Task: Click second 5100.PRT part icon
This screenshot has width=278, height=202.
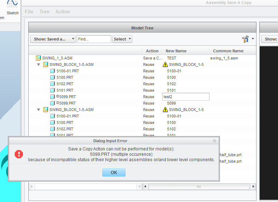Action: [x=52, y=122]
